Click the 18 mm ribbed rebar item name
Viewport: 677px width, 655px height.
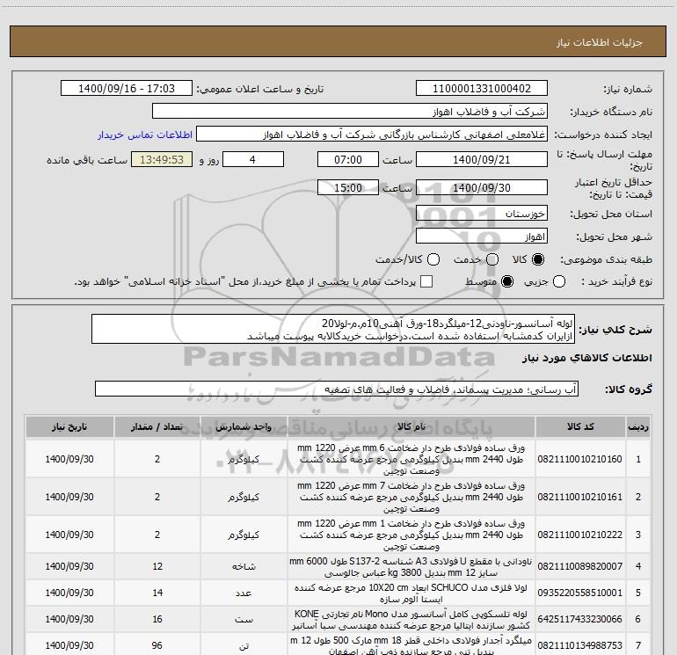[x=411, y=645]
